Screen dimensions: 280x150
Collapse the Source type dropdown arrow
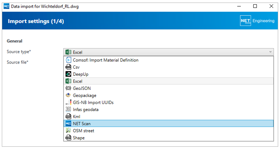click(x=270, y=52)
